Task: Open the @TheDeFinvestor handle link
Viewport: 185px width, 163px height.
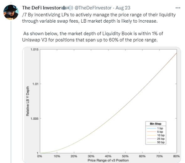Action: click(93, 8)
